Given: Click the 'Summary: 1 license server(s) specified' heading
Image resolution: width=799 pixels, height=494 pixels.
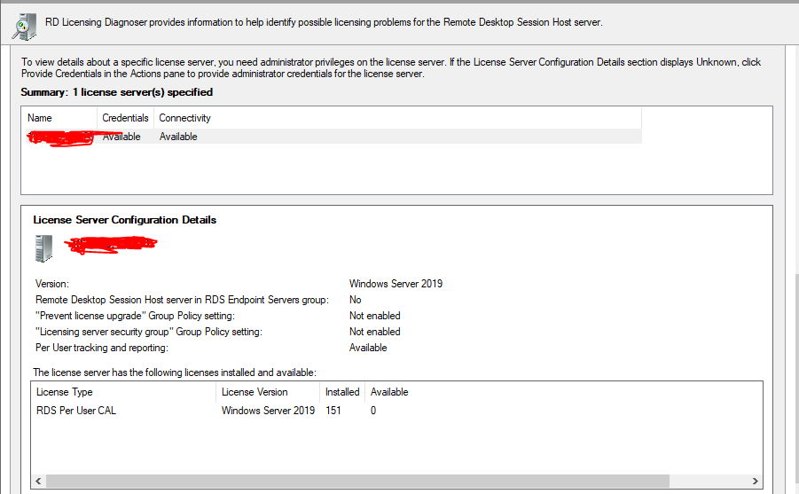Looking at the screenshot, I should (x=117, y=92).
